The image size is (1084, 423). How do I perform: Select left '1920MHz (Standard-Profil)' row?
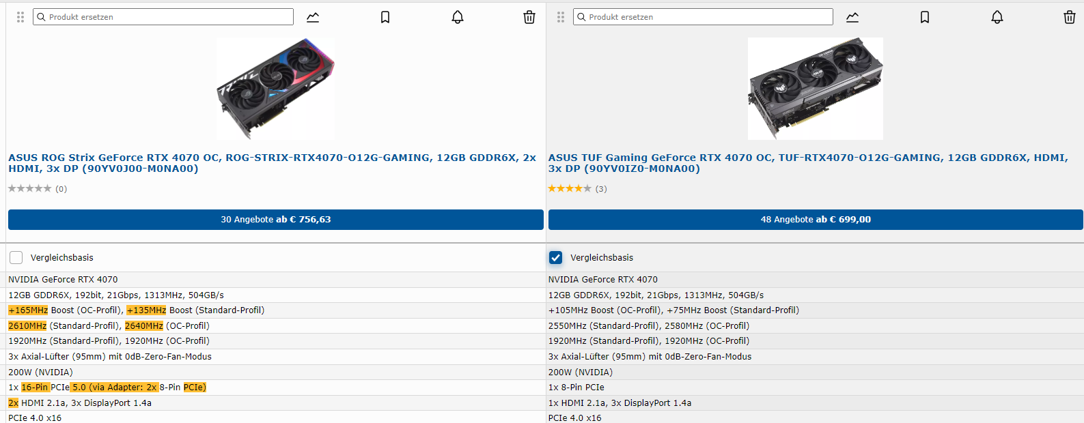pos(276,341)
